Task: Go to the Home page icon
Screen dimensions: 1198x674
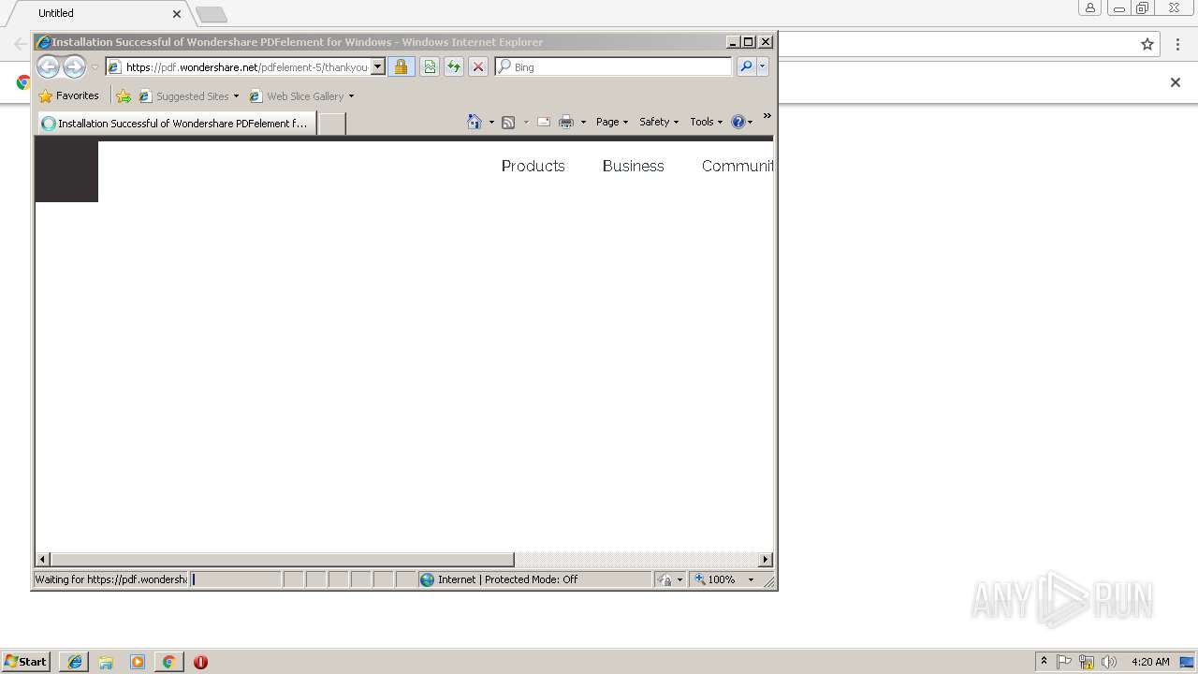Action: 475,122
